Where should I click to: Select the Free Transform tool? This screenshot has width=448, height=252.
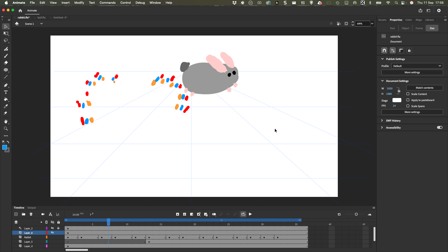coord(6,34)
